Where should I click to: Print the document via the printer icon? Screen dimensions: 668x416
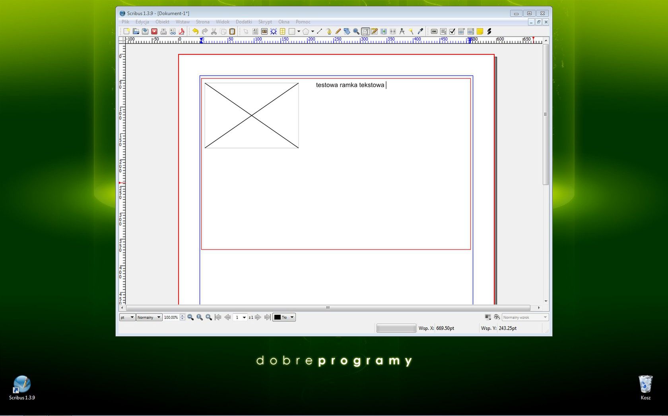pos(163,31)
